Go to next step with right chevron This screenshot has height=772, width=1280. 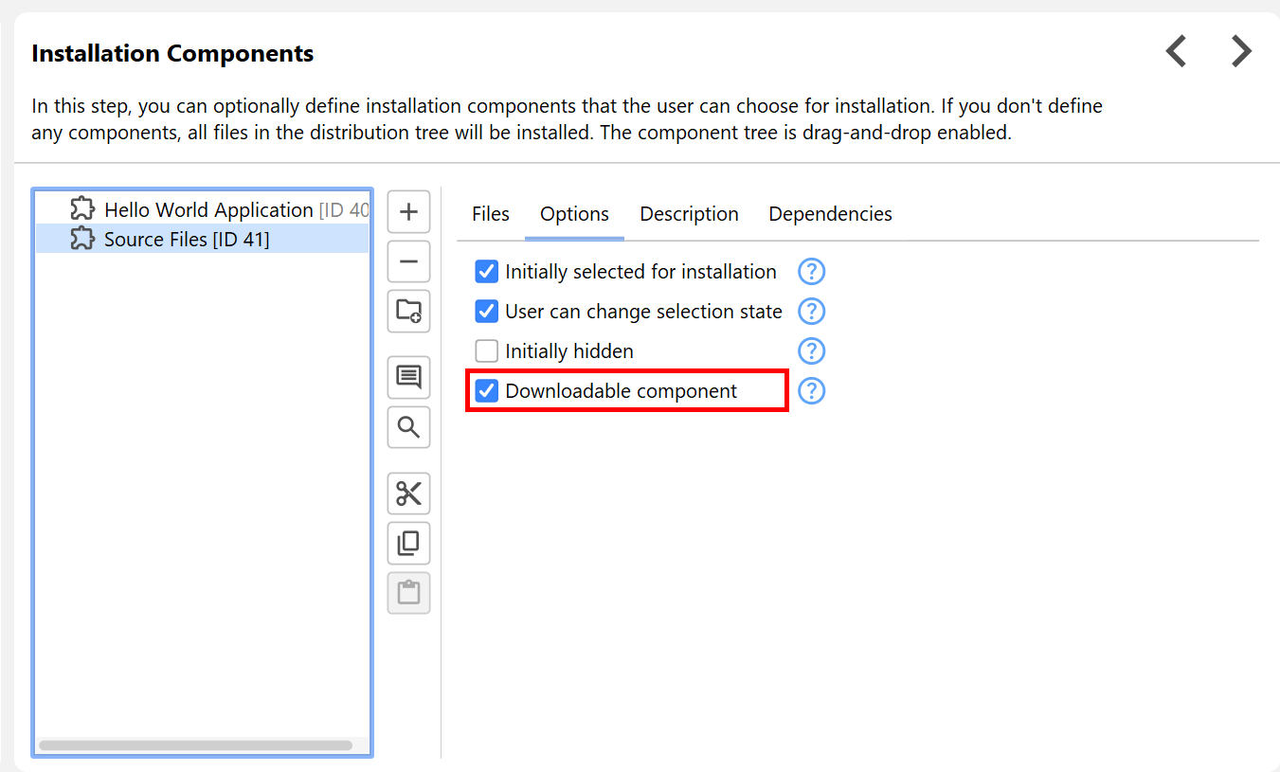[x=1241, y=51]
